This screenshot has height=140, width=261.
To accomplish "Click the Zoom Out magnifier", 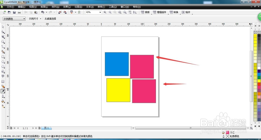I will [x=110, y=12].
